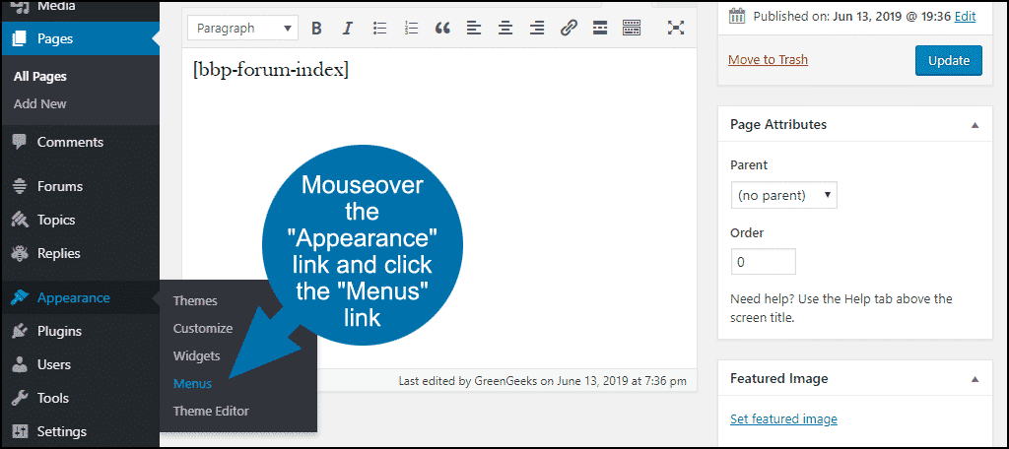The image size is (1009, 449).
Task: Click the publish date calendar icon
Action: 737,16
